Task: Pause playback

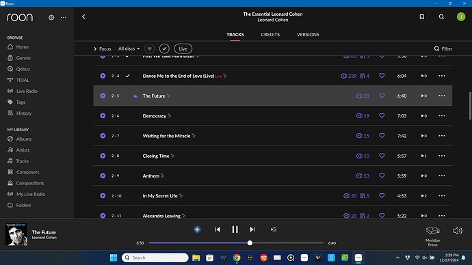Action: [x=235, y=229]
